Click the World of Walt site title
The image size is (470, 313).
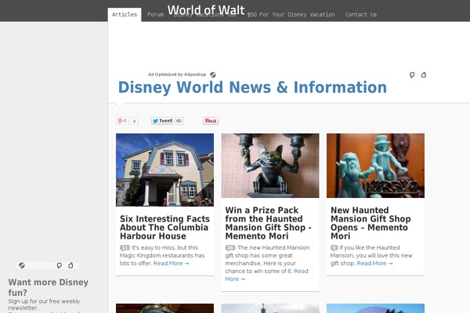coord(206,10)
